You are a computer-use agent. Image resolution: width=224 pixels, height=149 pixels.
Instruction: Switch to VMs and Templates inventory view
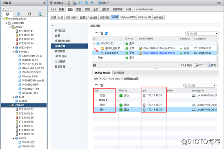tap(19, 14)
